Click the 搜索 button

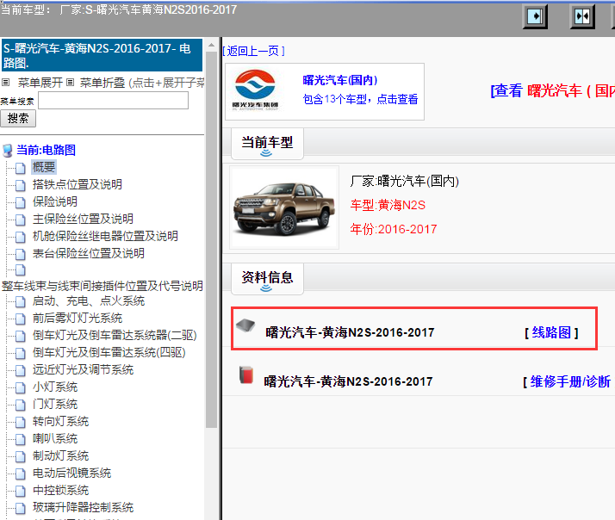[18, 119]
